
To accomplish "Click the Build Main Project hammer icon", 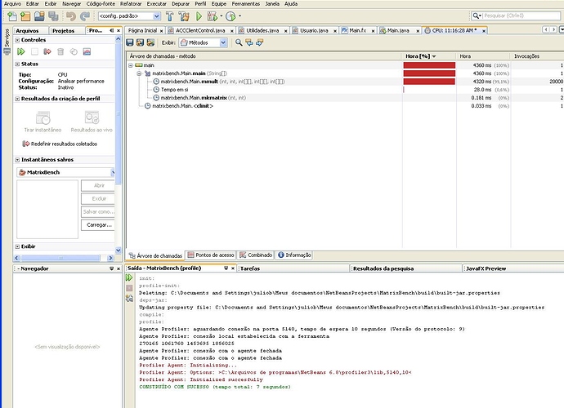I will tap(170, 16).
